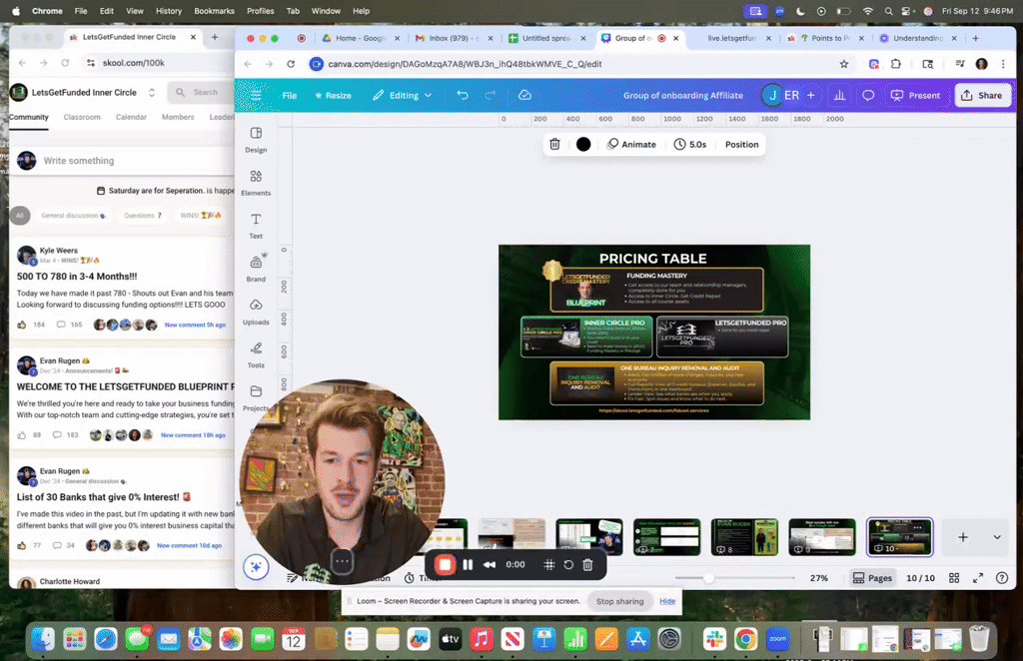
Task: Open the Zoom app in the Dock
Action: coord(777,639)
